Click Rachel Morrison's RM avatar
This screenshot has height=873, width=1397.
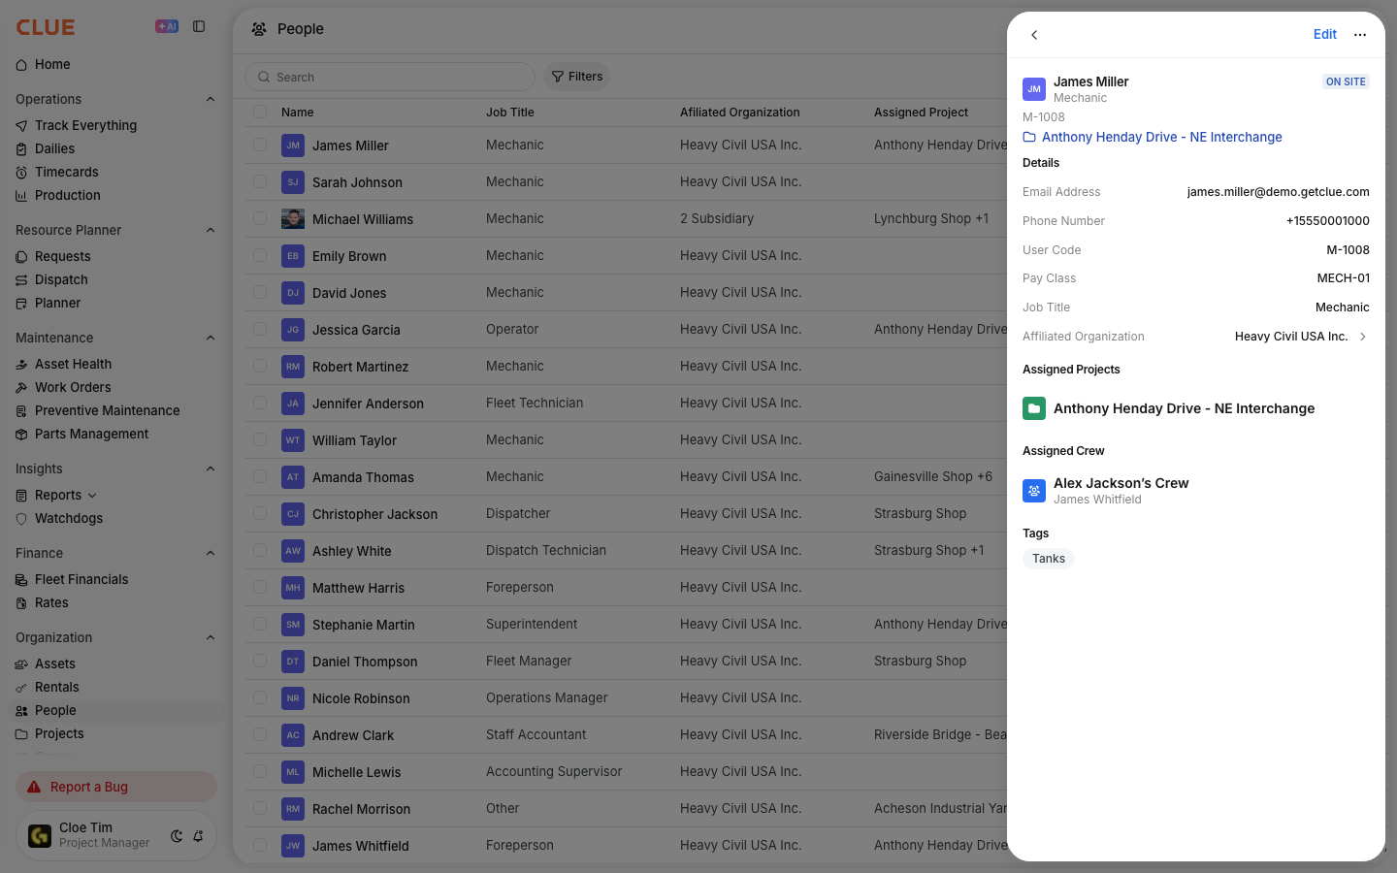[x=293, y=809]
